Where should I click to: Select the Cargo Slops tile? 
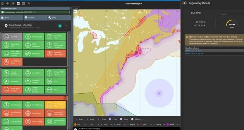[33, 113]
